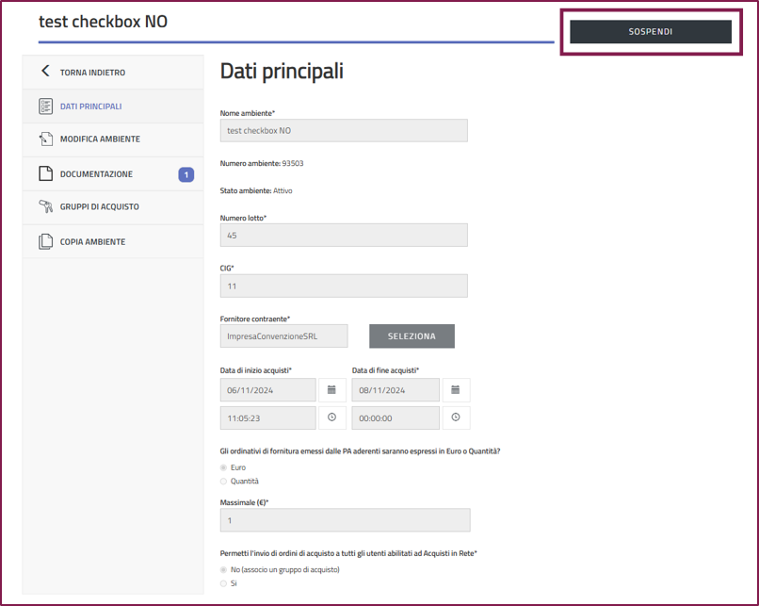Click the back arrow icon in sidebar
Image resolution: width=759 pixels, height=606 pixels.
(45, 72)
